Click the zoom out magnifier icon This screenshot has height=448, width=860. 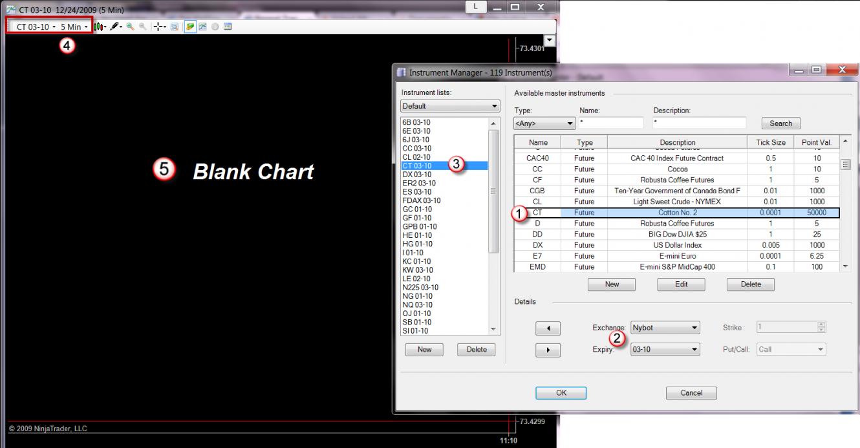[x=142, y=27]
